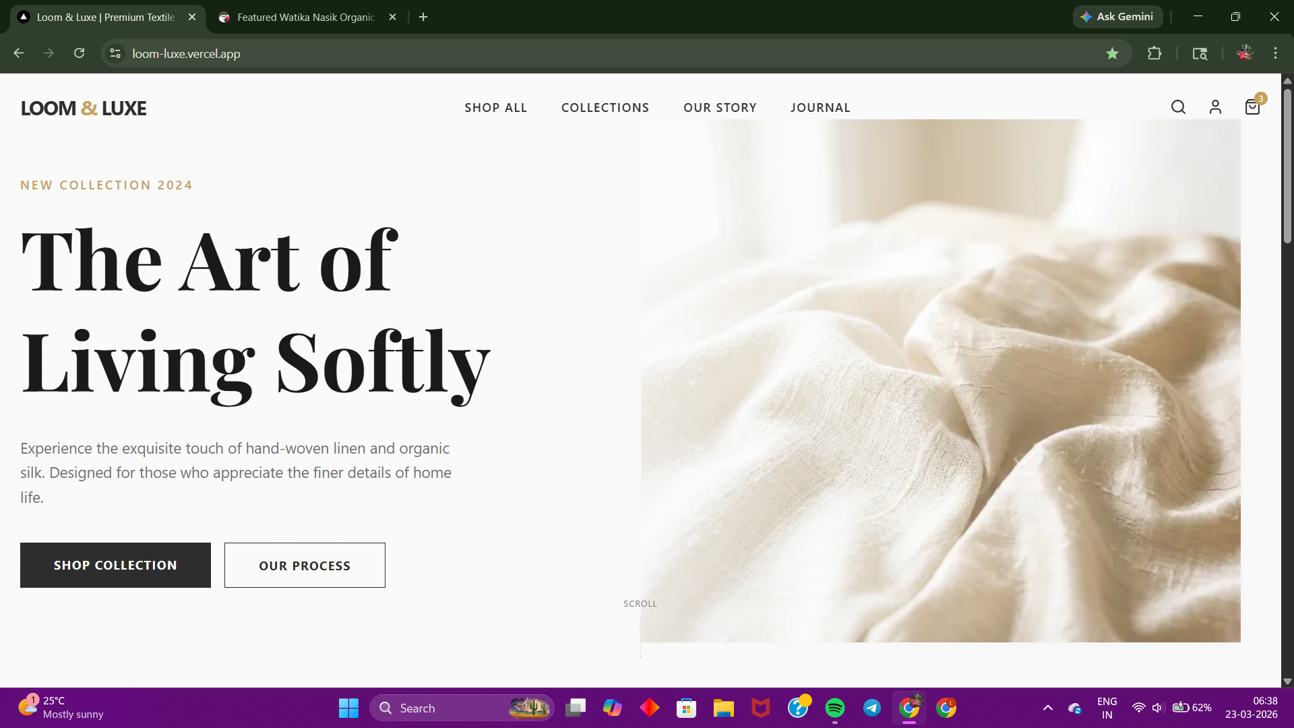
Task: Click the Our Process button
Action: [305, 566]
